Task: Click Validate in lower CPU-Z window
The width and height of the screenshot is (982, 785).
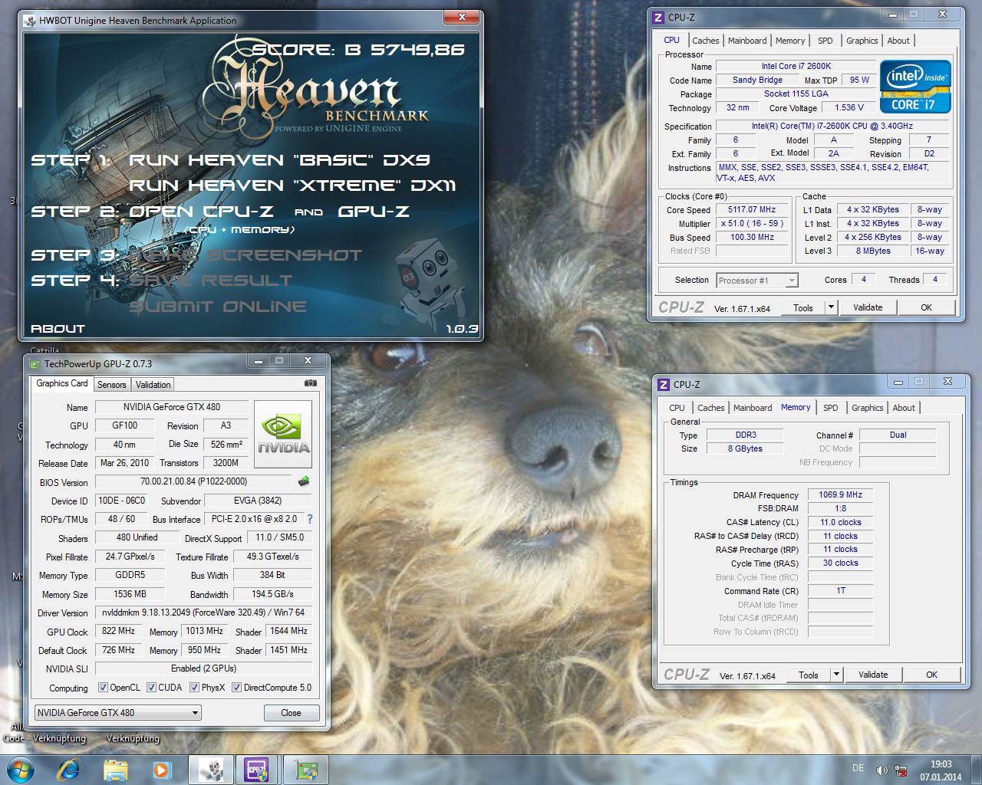Action: pyautogui.click(x=873, y=675)
